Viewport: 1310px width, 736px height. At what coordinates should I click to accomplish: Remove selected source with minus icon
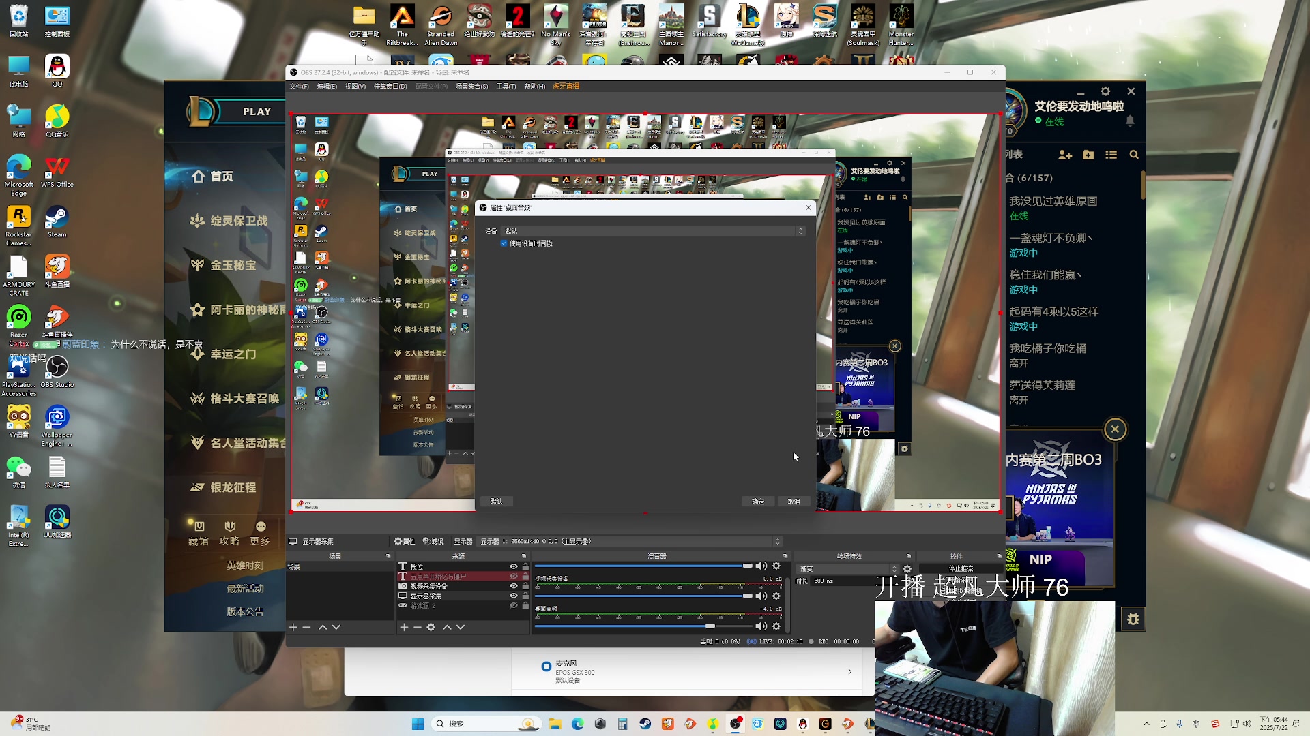pyautogui.click(x=418, y=627)
